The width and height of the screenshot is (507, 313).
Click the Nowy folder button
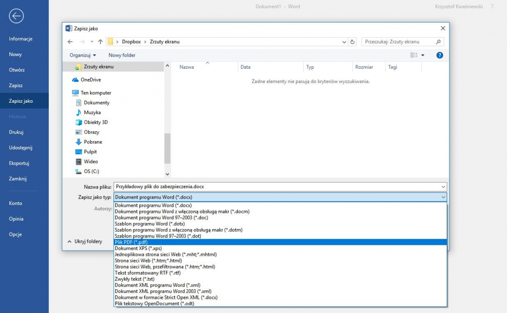122,56
